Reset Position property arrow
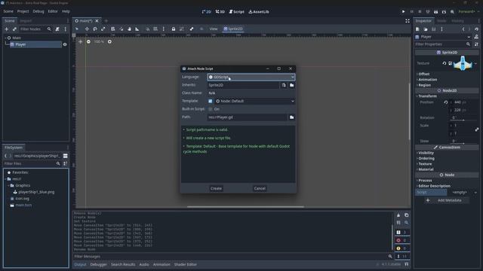 (x=446, y=102)
